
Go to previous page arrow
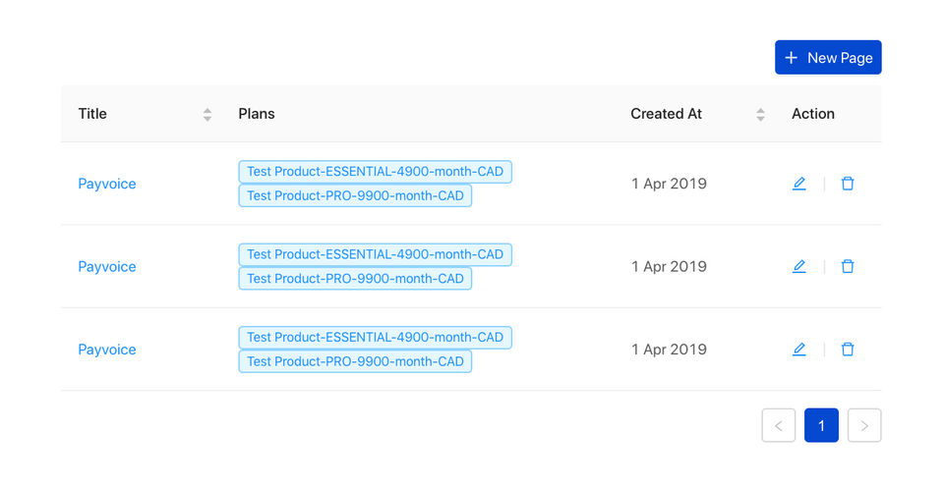[x=778, y=425]
